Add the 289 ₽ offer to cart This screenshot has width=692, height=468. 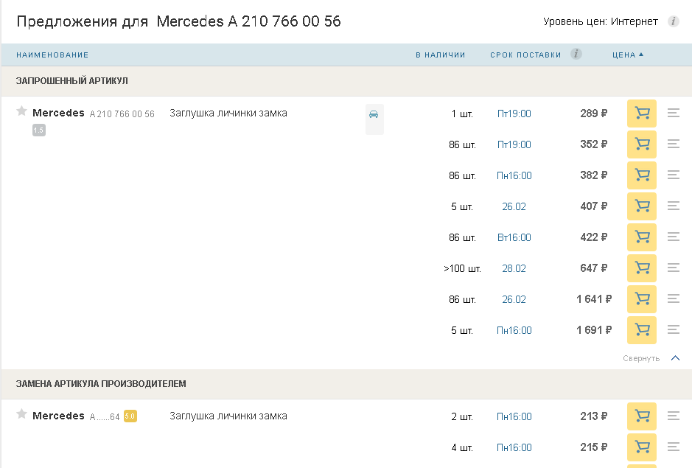[x=642, y=113]
